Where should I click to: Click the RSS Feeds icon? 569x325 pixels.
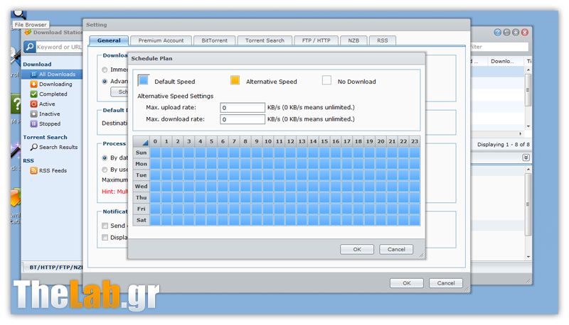point(33,170)
